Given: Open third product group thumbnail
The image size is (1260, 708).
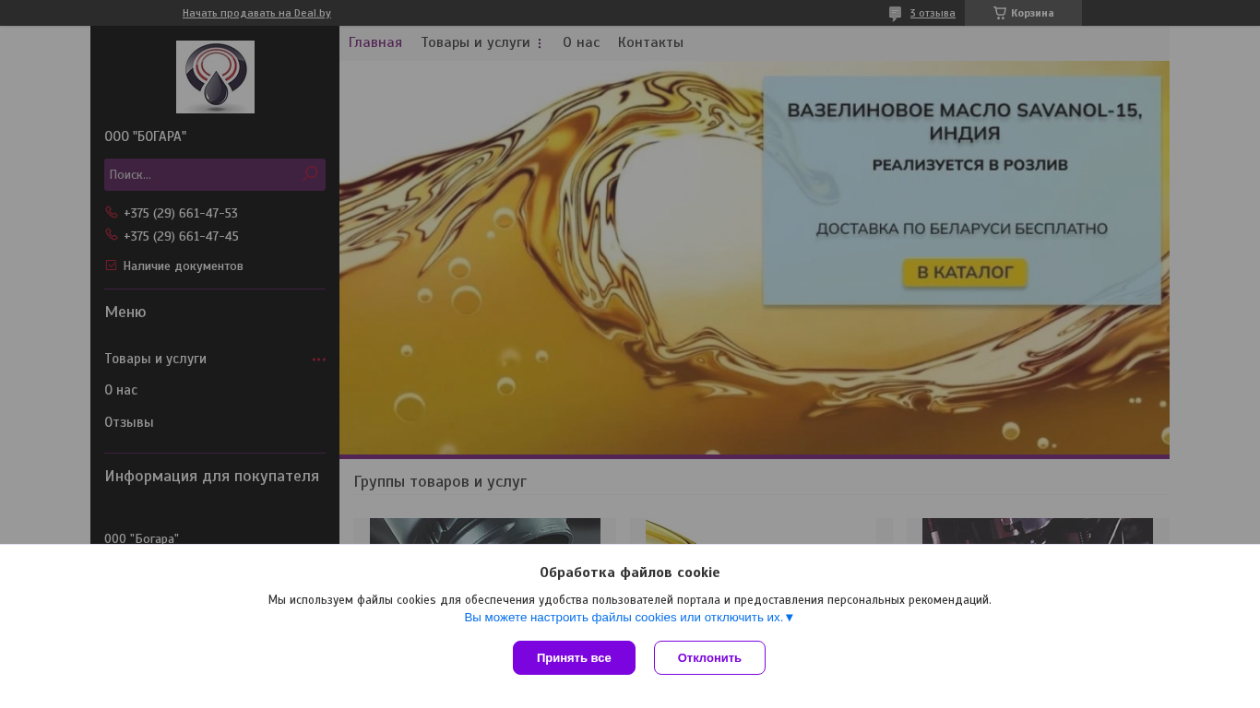Looking at the screenshot, I should pyautogui.click(x=1038, y=531).
